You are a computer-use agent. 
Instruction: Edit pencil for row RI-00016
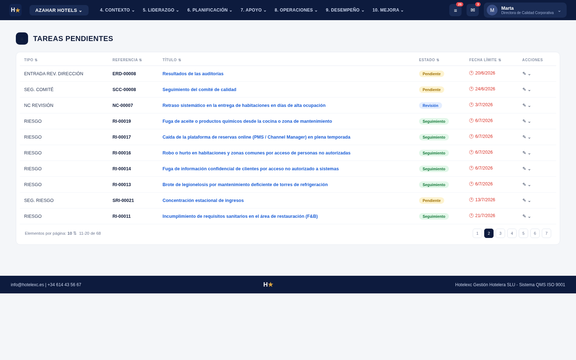point(524,153)
